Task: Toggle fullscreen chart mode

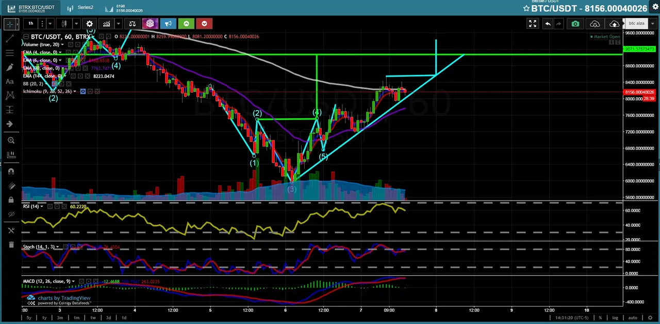Action: point(533,24)
